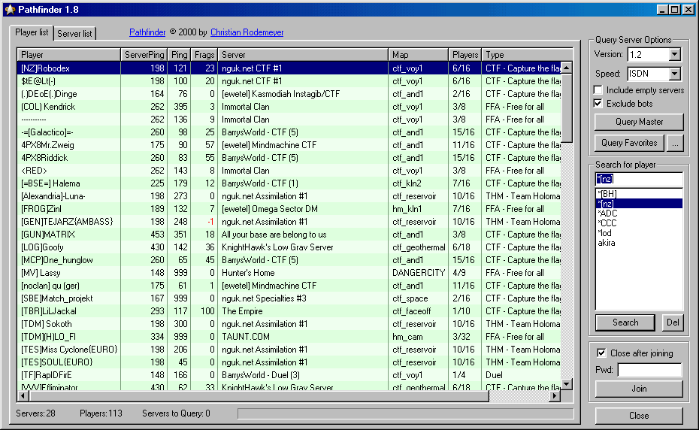The height and width of the screenshot is (430, 699).
Task: Open the Version dropdown
Action: point(675,54)
